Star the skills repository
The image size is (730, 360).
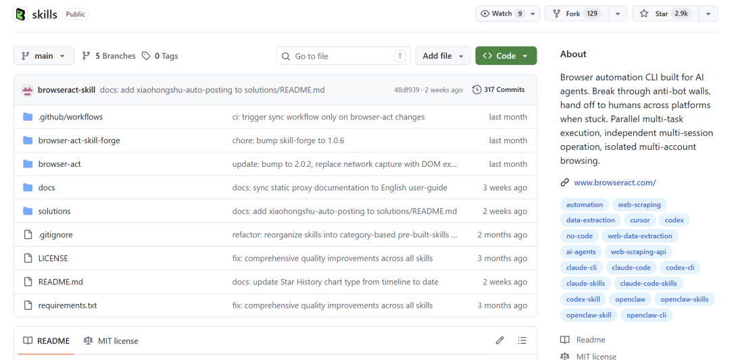[x=665, y=14]
